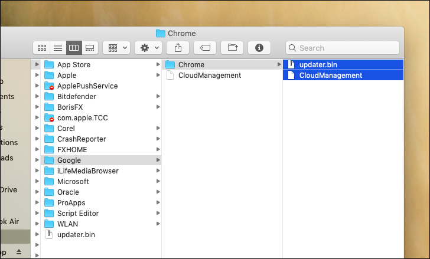Focus the Search field
Screen dimensions: 430x259
343,48
